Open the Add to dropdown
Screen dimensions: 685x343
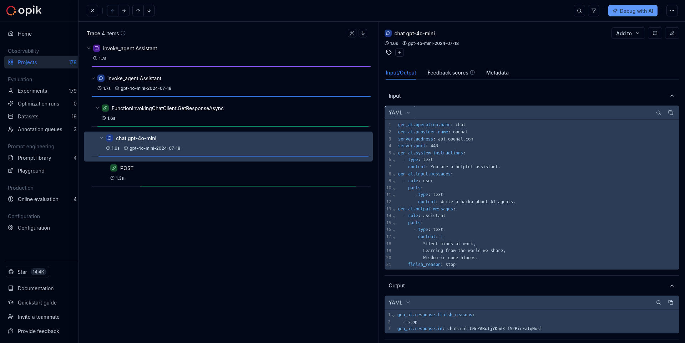(x=628, y=33)
